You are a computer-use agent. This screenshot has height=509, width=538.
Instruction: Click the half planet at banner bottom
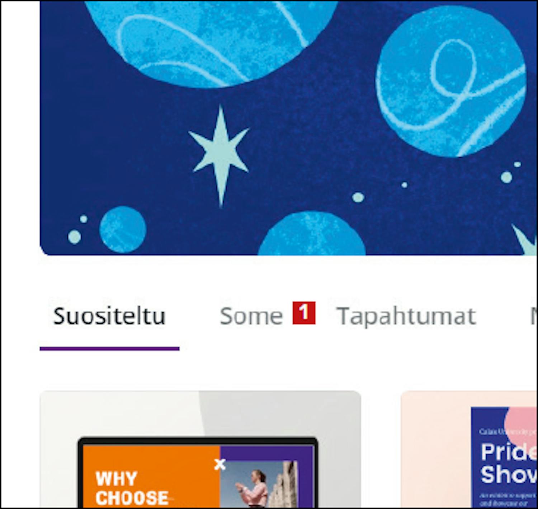pos(311,234)
